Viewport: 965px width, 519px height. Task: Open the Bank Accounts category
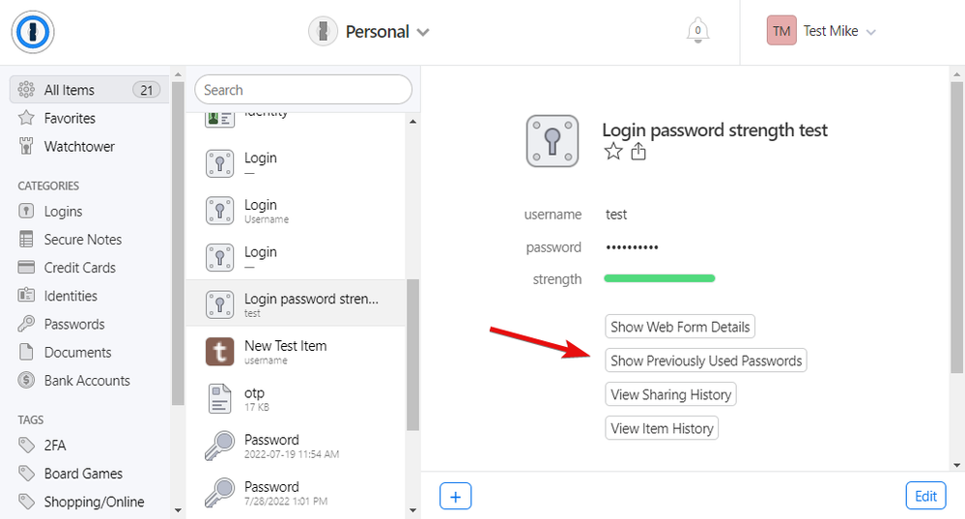point(86,381)
